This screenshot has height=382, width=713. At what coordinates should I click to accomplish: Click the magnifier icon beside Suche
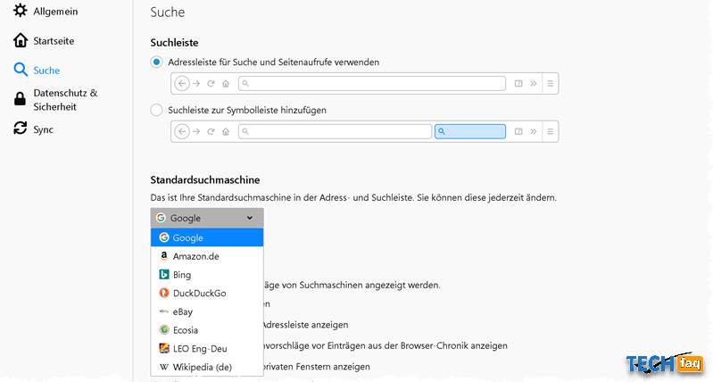point(21,70)
